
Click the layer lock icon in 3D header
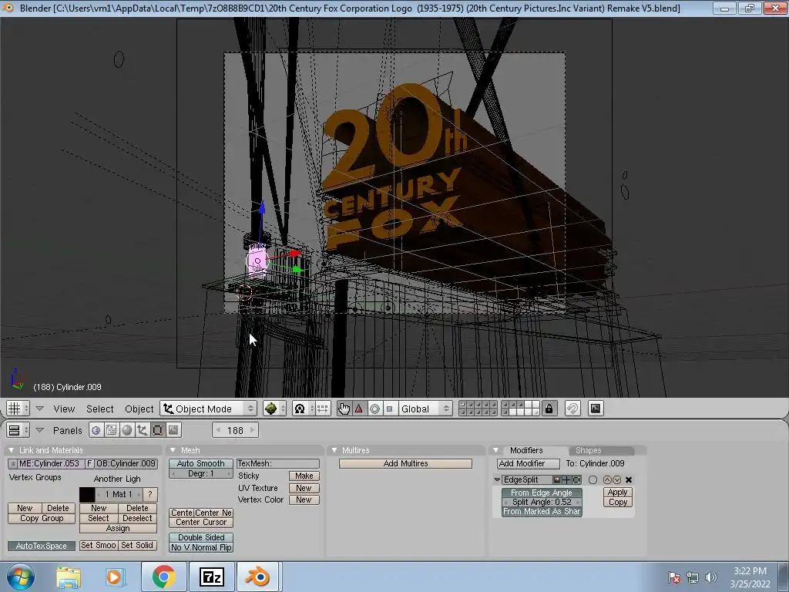pos(549,409)
